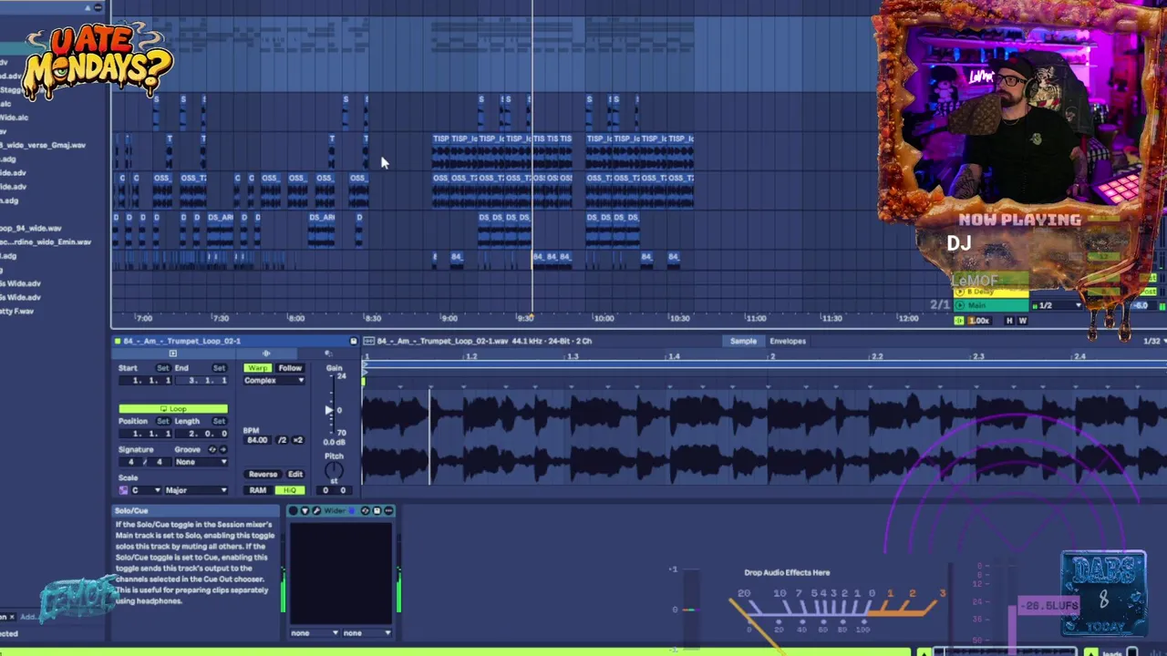Click the loop Length value field
This screenshot has width=1167, height=656.
coord(201,434)
